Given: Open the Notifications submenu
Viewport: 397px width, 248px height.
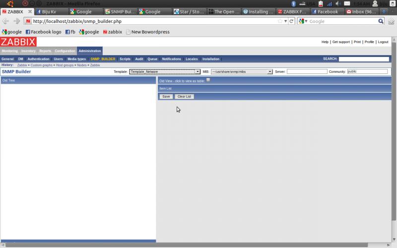Looking at the screenshot, I should (171, 59).
